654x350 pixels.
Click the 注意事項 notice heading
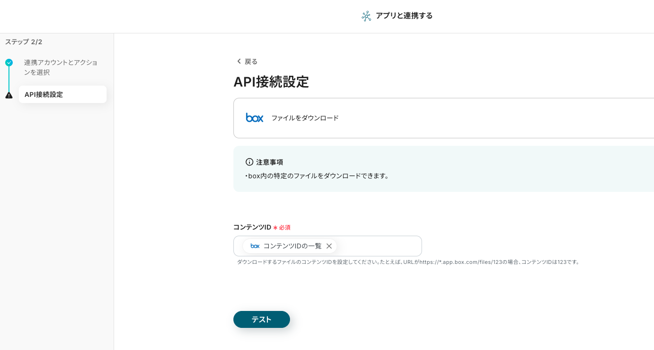pyautogui.click(x=270, y=162)
